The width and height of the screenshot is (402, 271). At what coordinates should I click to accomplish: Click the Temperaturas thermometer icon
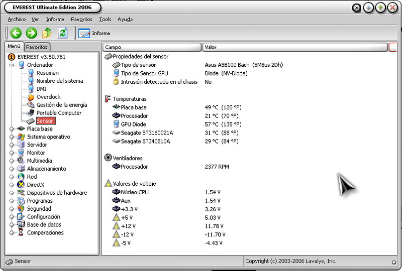108,99
